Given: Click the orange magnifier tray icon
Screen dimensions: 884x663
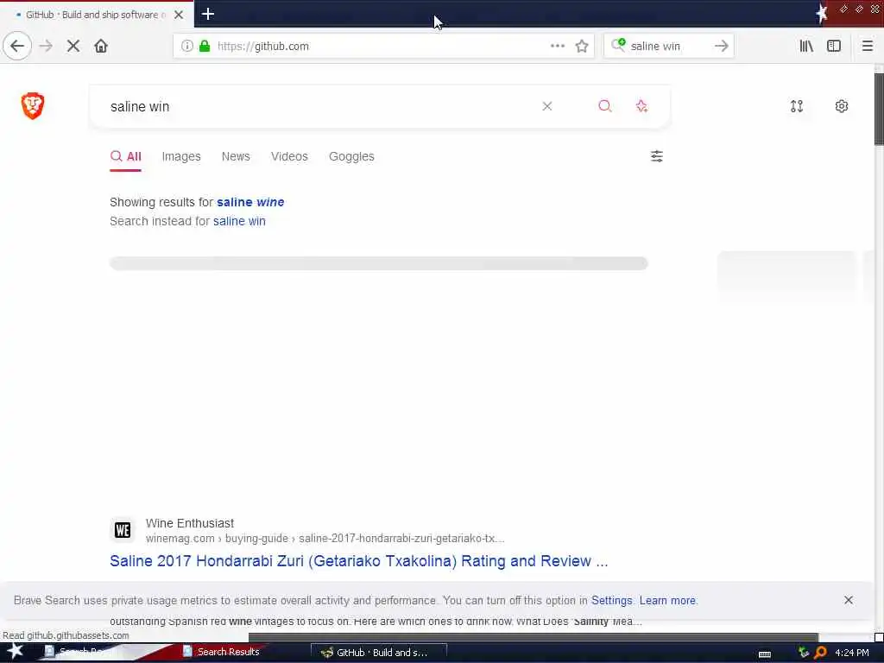Looking at the screenshot, I should pos(820,653).
